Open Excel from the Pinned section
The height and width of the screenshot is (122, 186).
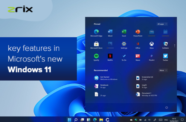[x=124, y=32]
